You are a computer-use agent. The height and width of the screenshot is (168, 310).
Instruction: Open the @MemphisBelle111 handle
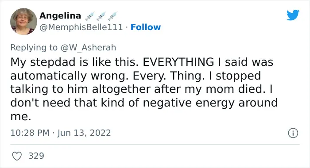(81, 27)
